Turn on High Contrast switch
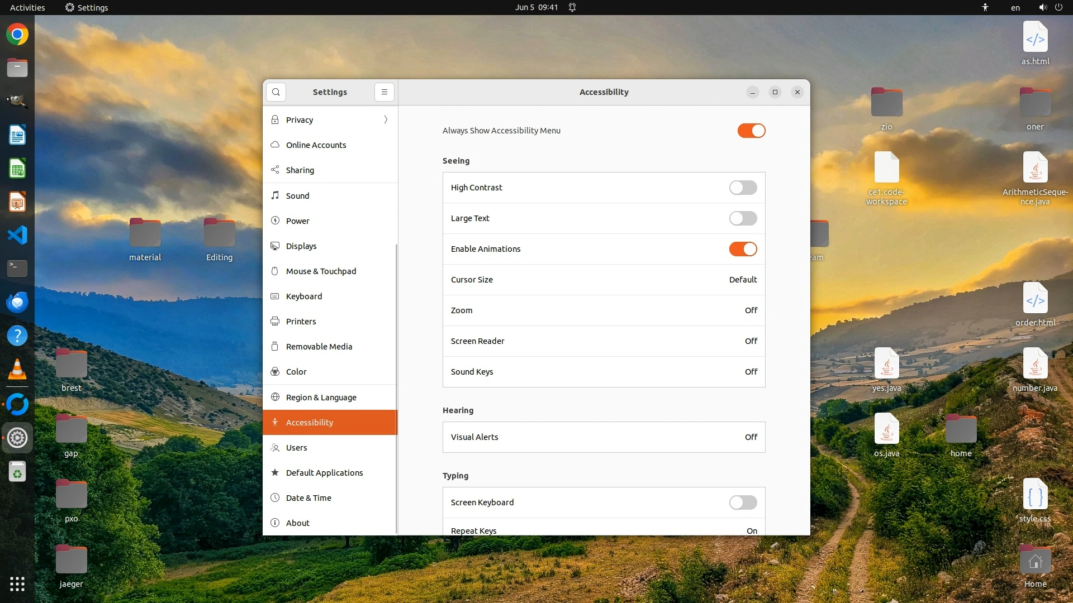The height and width of the screenshot is (603, 1073). [743, 188]
